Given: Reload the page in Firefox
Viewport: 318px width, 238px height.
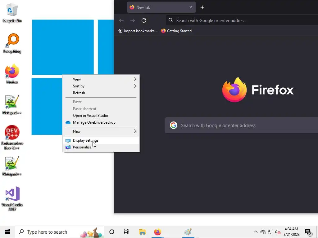Looking at the screenshot, I should coord(144,20).
